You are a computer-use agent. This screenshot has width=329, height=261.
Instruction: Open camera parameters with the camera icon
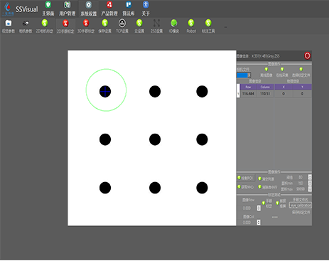pyautogui.click(x=26, y=26)
